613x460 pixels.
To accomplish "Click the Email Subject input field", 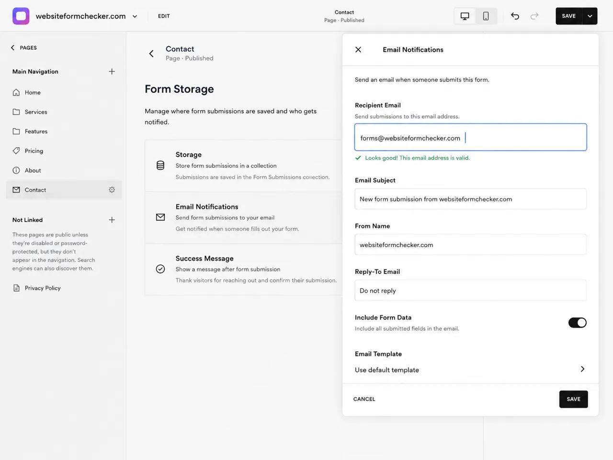I will (470, 199).
